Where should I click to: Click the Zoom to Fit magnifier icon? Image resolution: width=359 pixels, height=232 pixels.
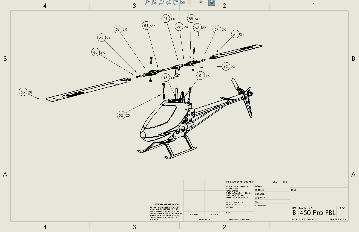[147, 2]
